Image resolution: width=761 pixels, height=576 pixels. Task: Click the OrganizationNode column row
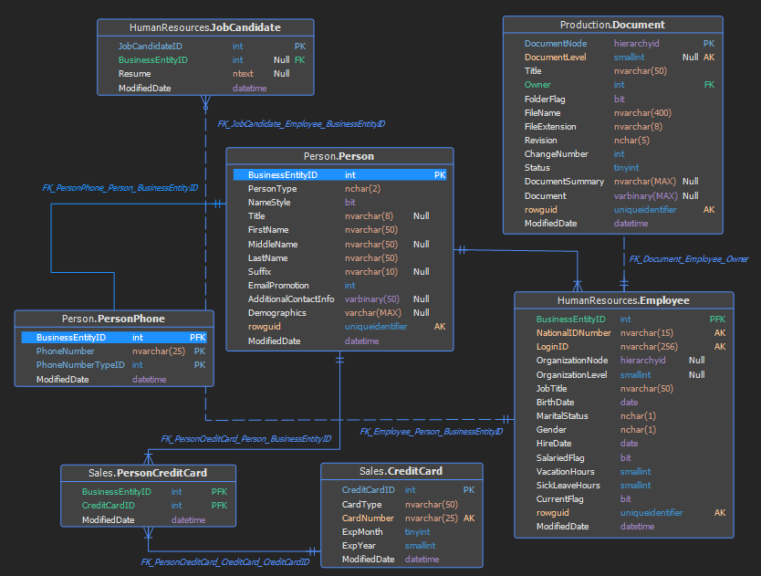624,361
